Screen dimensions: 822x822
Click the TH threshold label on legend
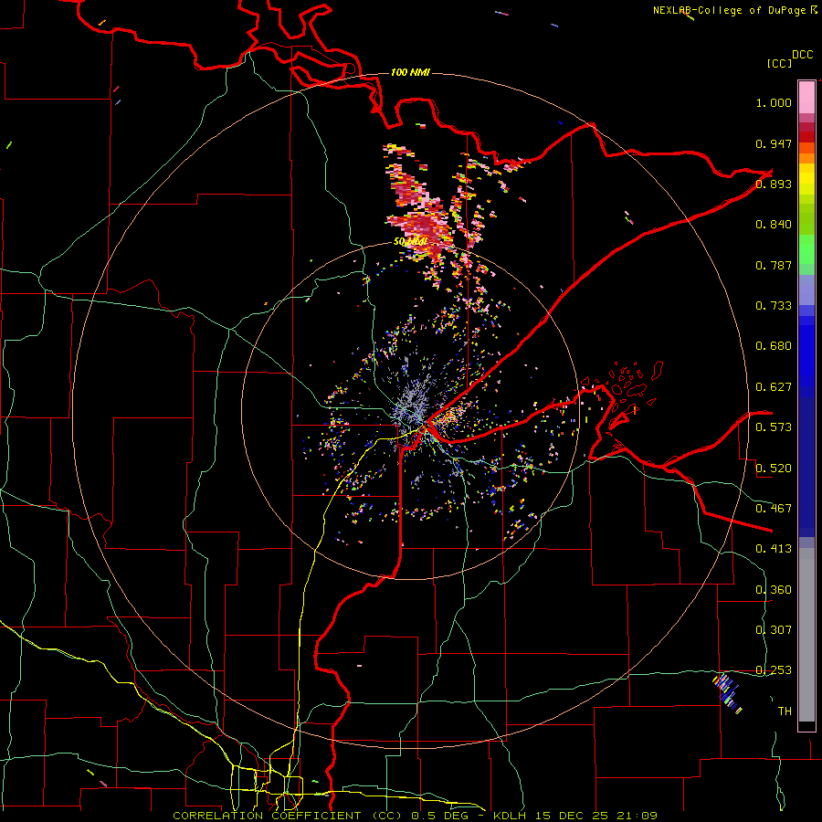tap(785, 711)
